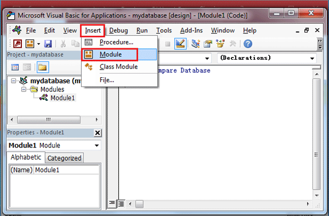Image resolution: width=329 pixels, height=216 pixels.
Task: Close the Properties panel
Action: [98, 133]
